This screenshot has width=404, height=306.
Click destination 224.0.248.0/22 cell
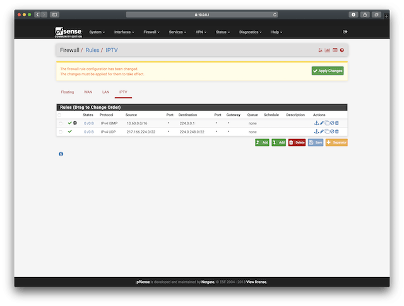coord(192,132)
